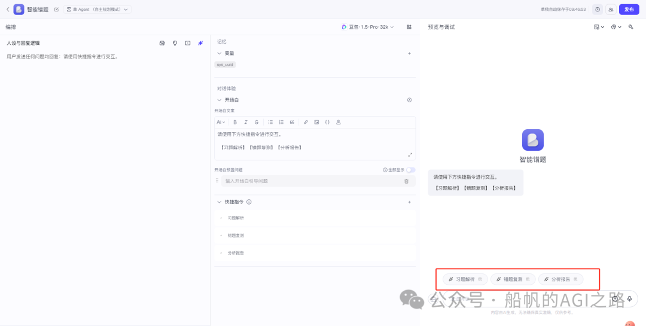Click the 习题解析 quick command chip

tap(465, 279)
